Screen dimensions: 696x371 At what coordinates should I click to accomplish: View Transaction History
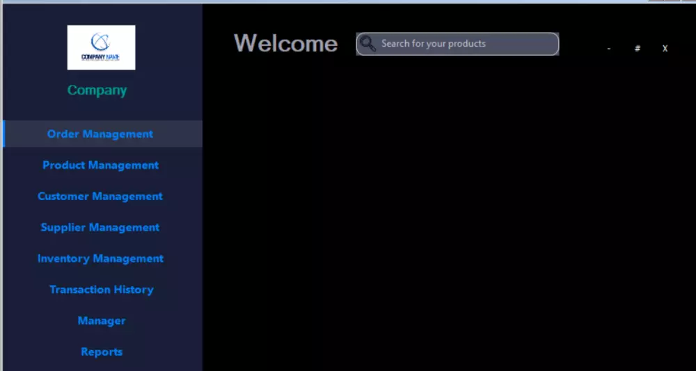(x=102, y=289)
